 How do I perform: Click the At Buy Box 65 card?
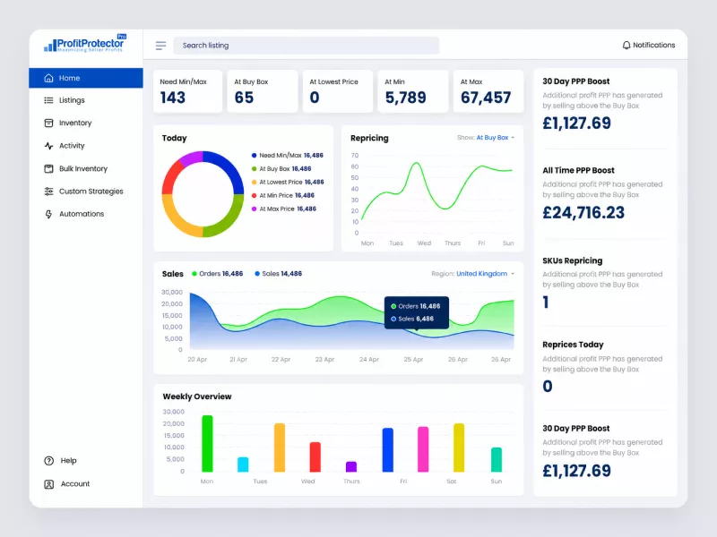click(263, 91)
